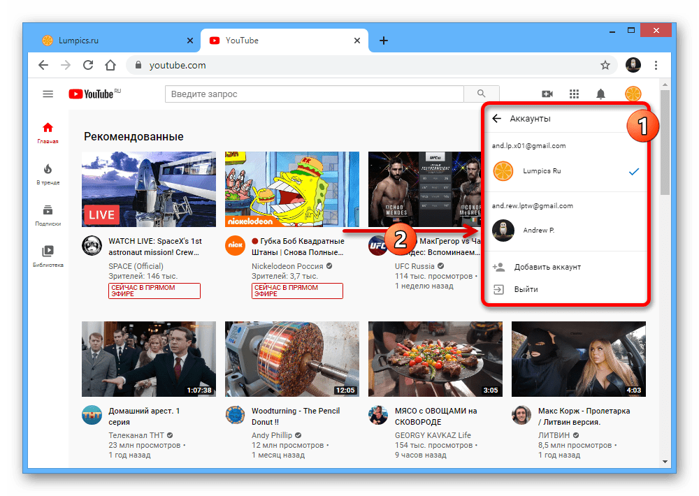Go to Trending in the sidebar
The width and height of the screenshot is (699, 496).
(48, 174)
